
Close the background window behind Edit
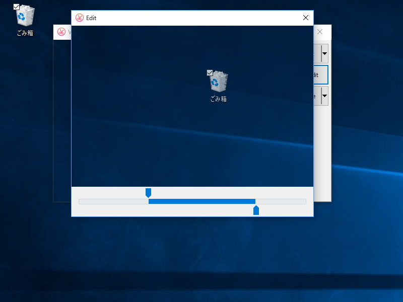320,32
